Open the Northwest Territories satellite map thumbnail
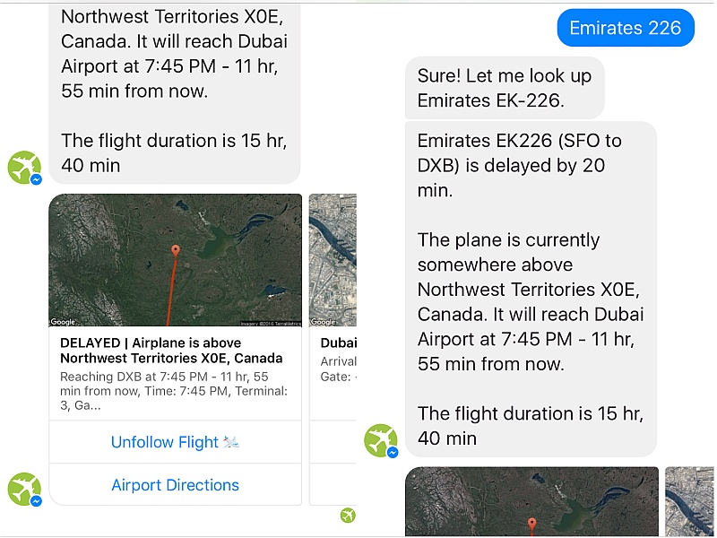Screen dimensions: 717x538 tap(175, 260)
